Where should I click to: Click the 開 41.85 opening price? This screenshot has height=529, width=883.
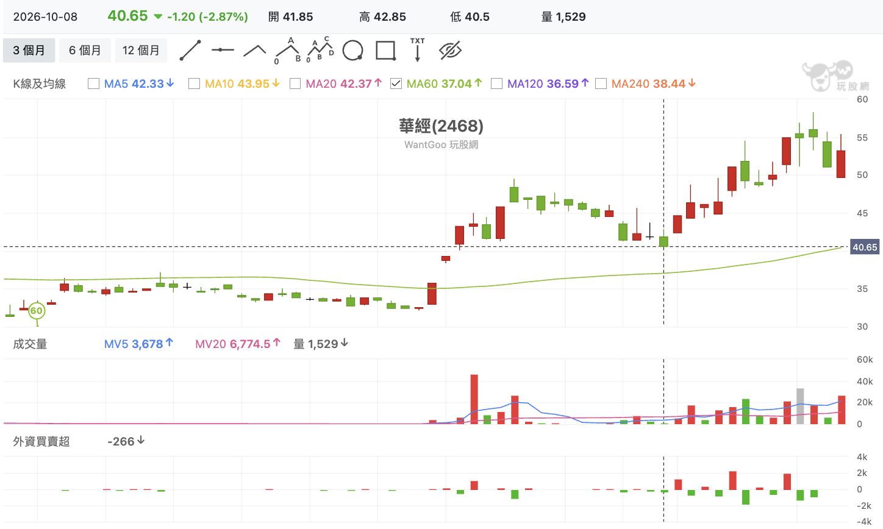click(x=291, y=17)
